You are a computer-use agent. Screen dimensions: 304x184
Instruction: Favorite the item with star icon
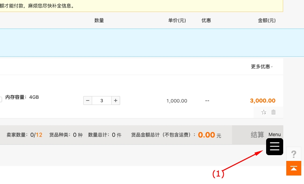click(x=263, y=112)
